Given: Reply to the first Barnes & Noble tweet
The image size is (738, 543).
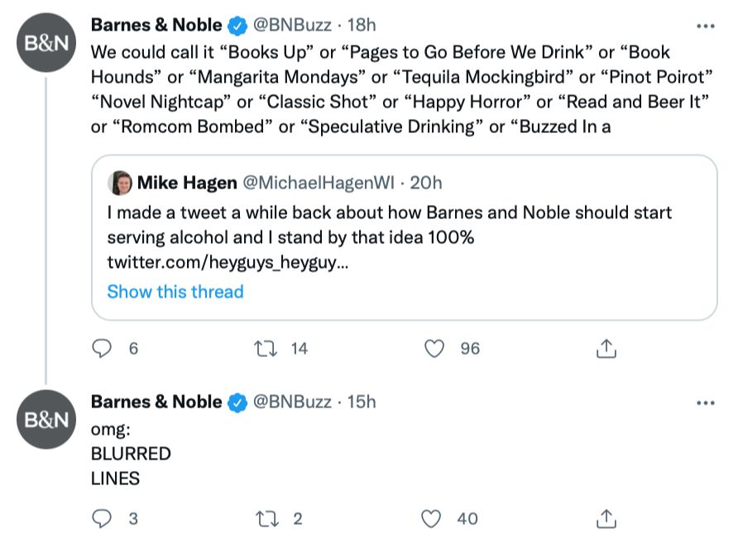Looking at the screenshot, I should (102, 349).
